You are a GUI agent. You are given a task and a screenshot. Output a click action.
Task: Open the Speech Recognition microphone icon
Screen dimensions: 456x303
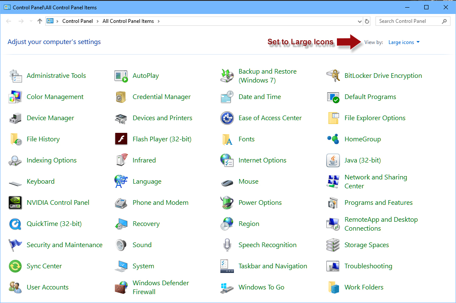click(x=227, y=245)
